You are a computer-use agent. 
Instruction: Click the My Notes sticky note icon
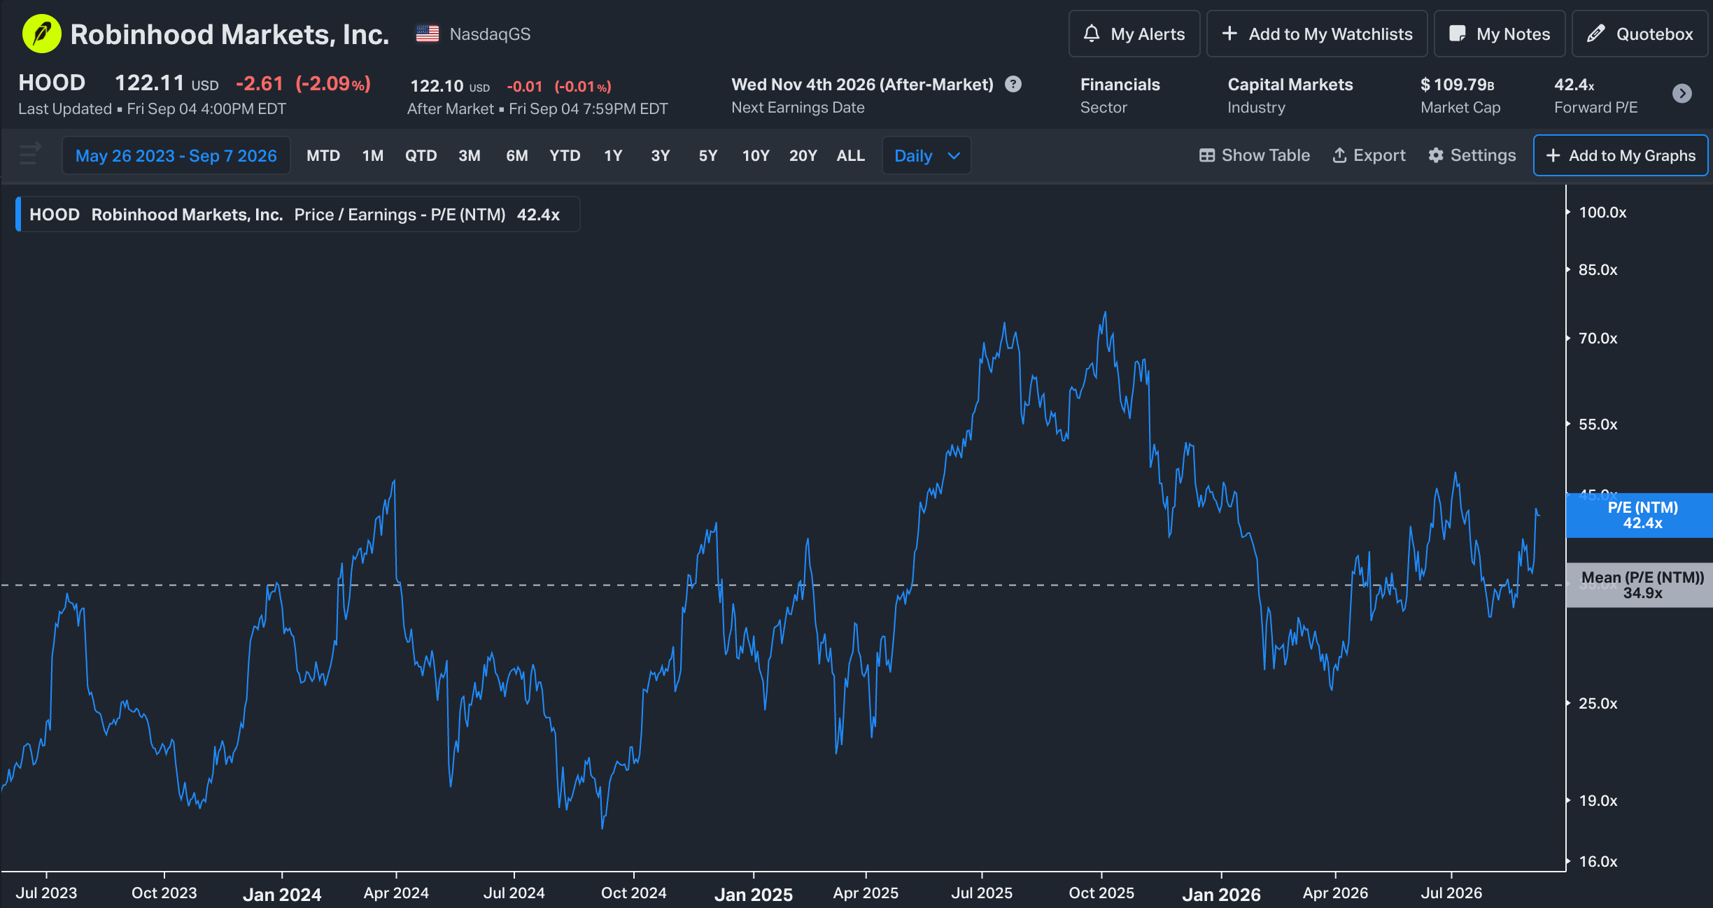click(1457, 34)
